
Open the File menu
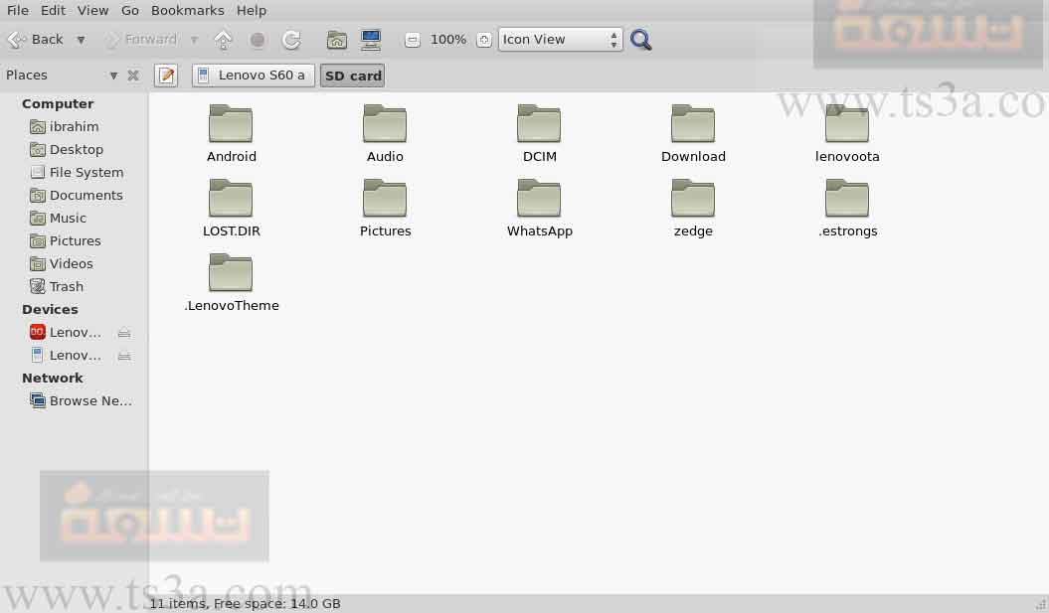coord(17,11)
